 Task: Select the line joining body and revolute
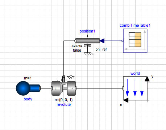46,88
